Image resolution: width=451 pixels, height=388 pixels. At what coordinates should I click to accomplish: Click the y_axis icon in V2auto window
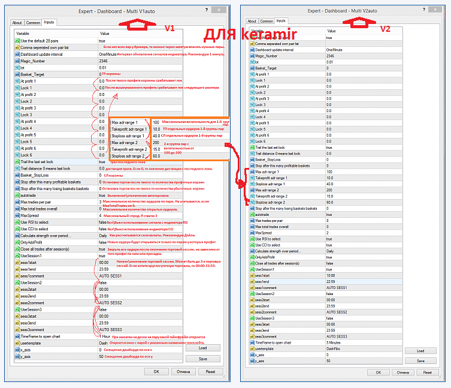click(x=252, y=361)
